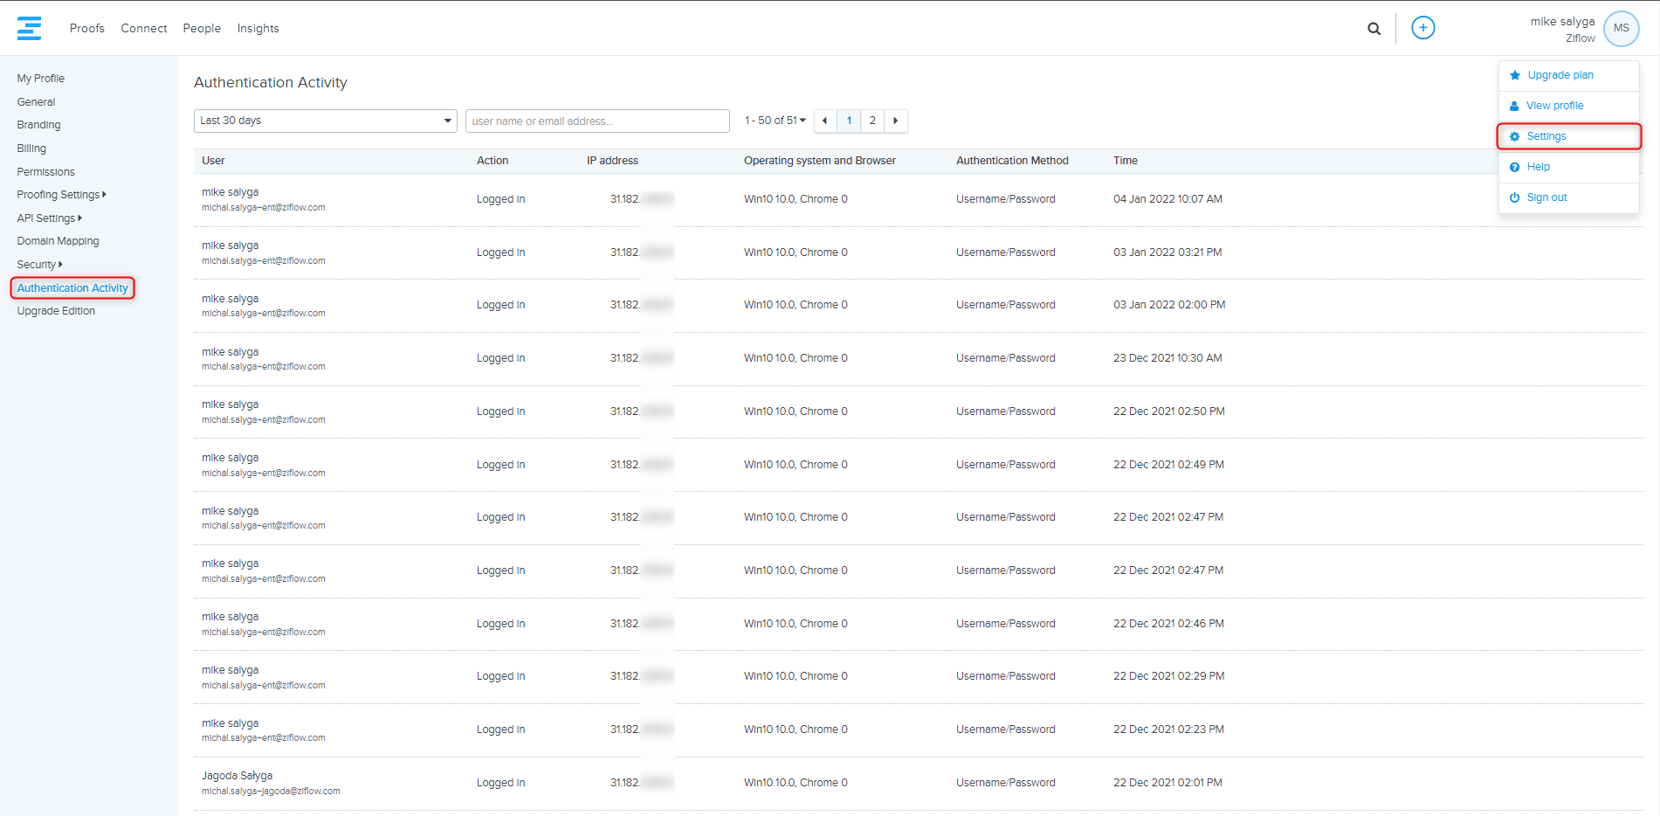Select Settings from user menu

click(x=1546, y=136)
